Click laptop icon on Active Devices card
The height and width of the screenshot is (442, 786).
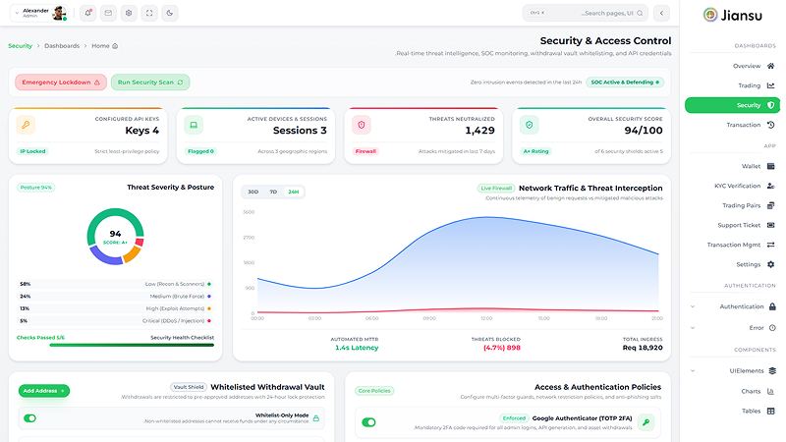[x=194, y=125]
